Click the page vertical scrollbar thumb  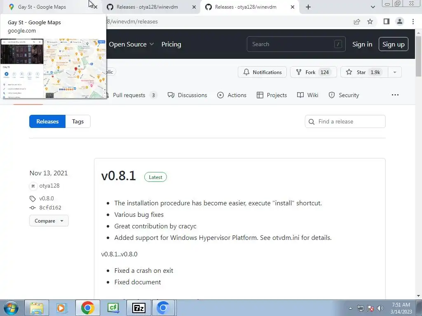(x=419, y=56)
